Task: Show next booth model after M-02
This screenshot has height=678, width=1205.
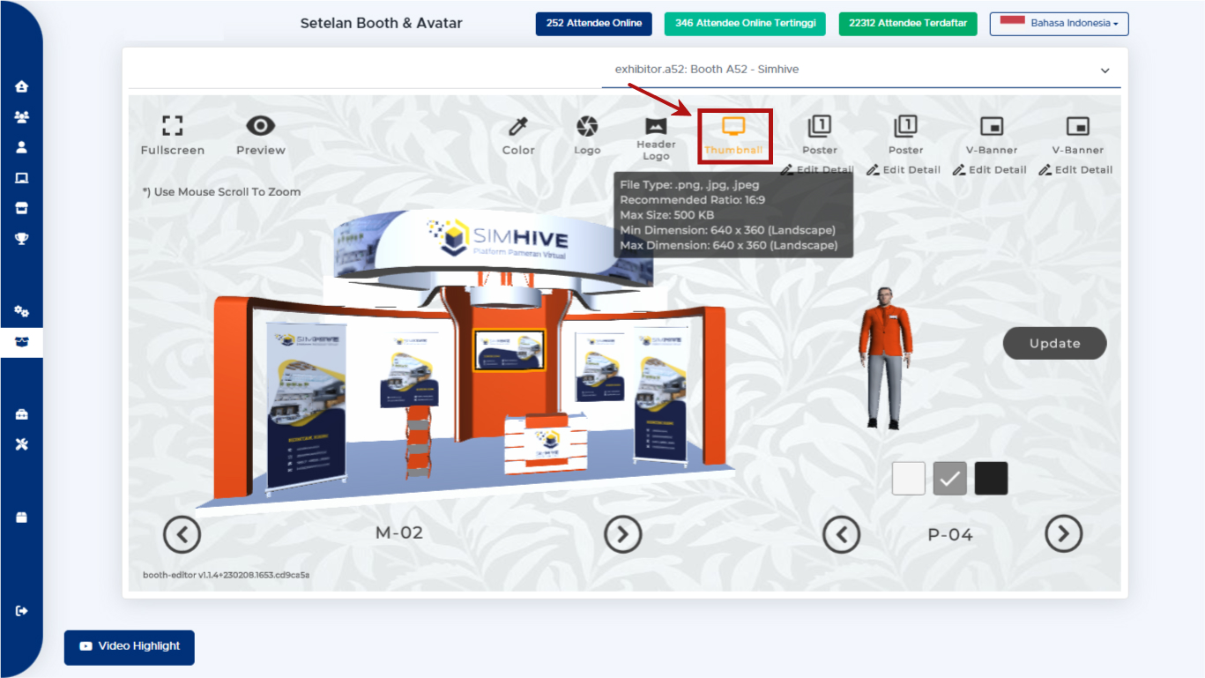Action: click(623, 534)
